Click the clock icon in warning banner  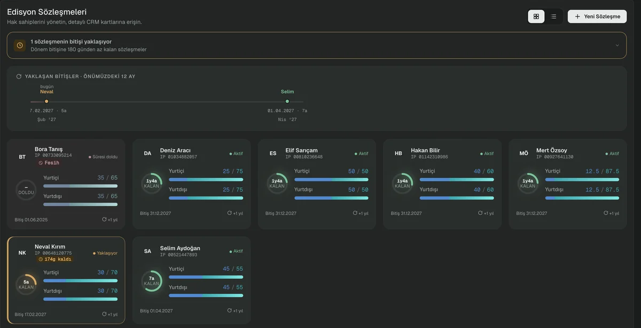pyautogui.click(x=20, y=45)
